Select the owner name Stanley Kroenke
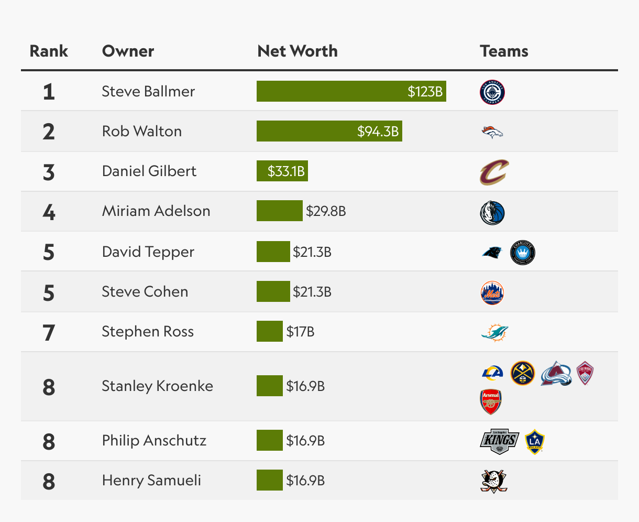 click(x=158, y=386)
